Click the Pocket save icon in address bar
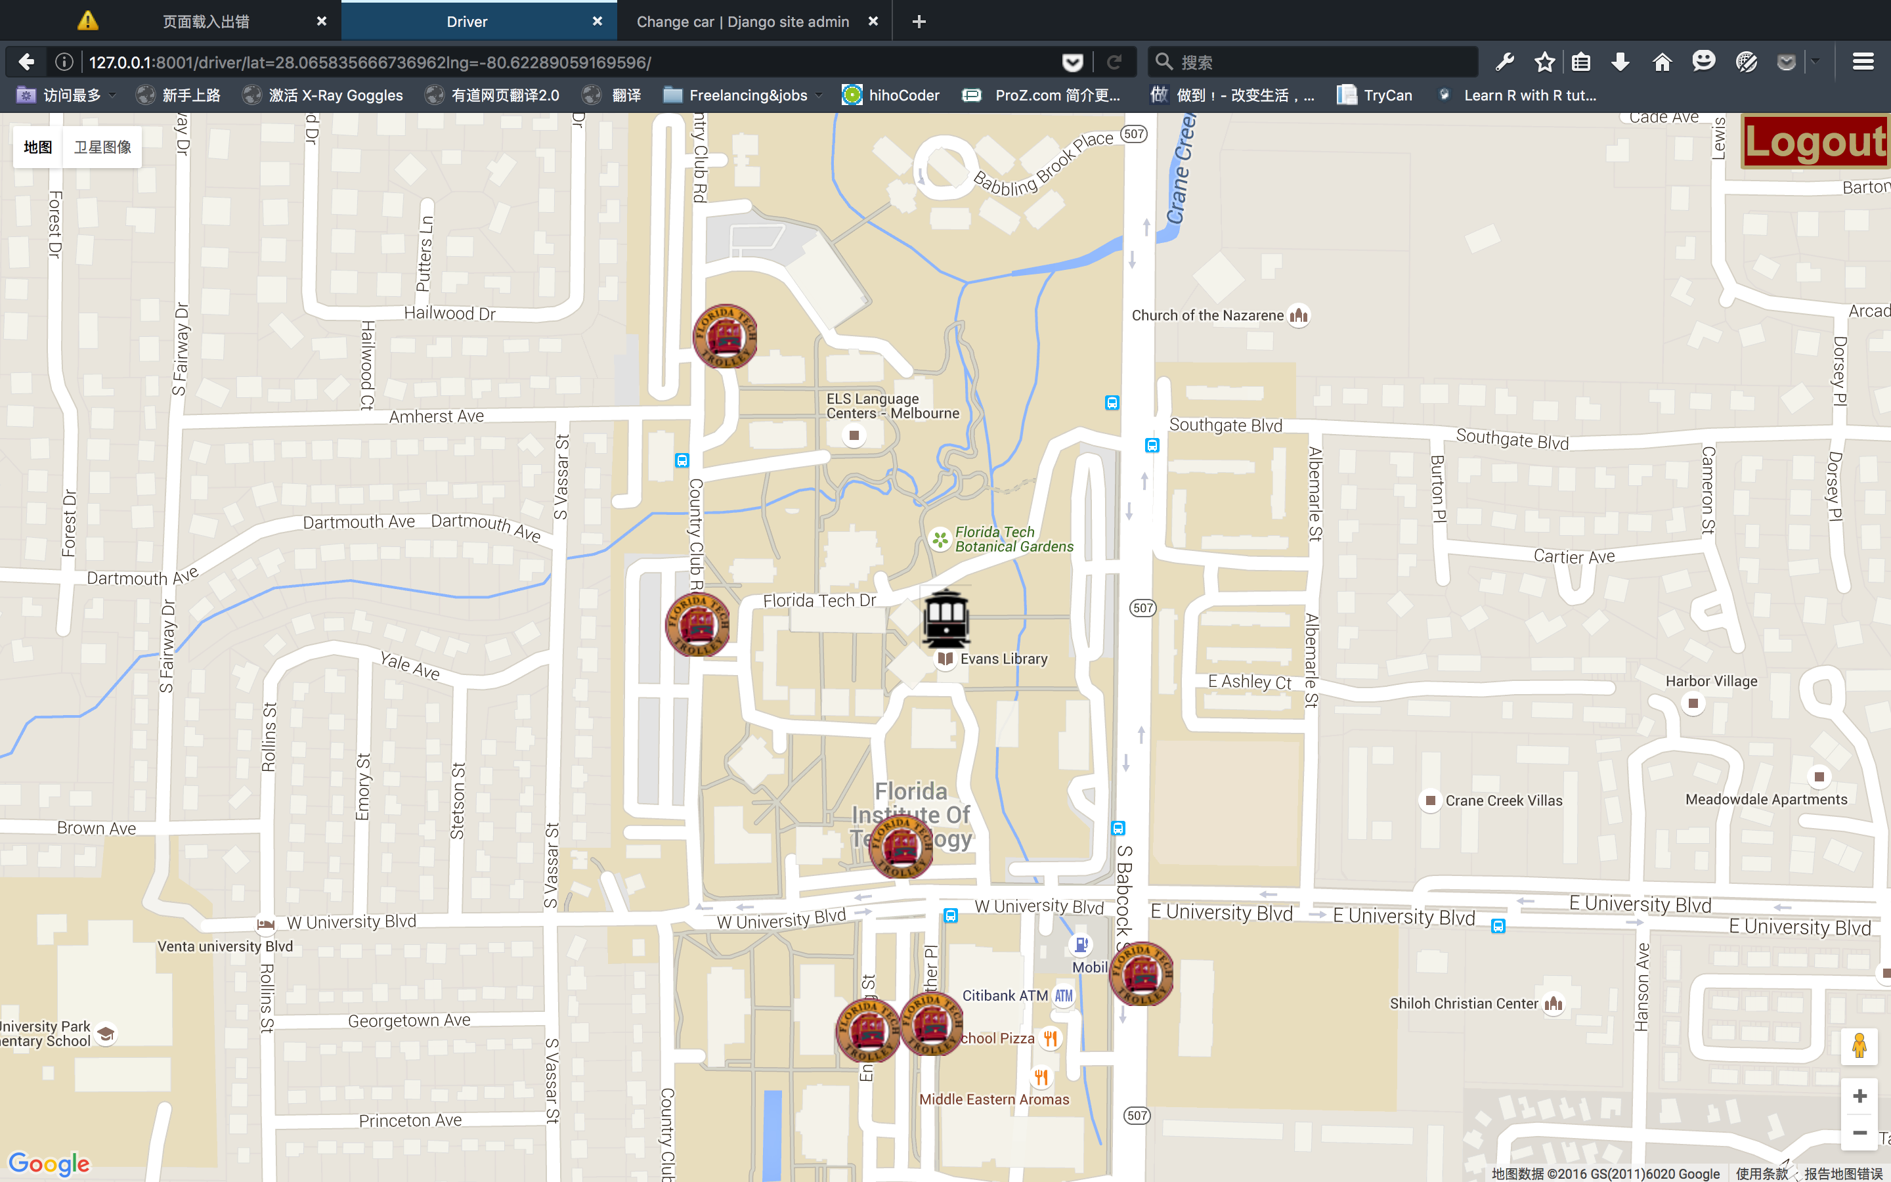Viewport: 1891px width, 1182px height. coord(1073,62)
